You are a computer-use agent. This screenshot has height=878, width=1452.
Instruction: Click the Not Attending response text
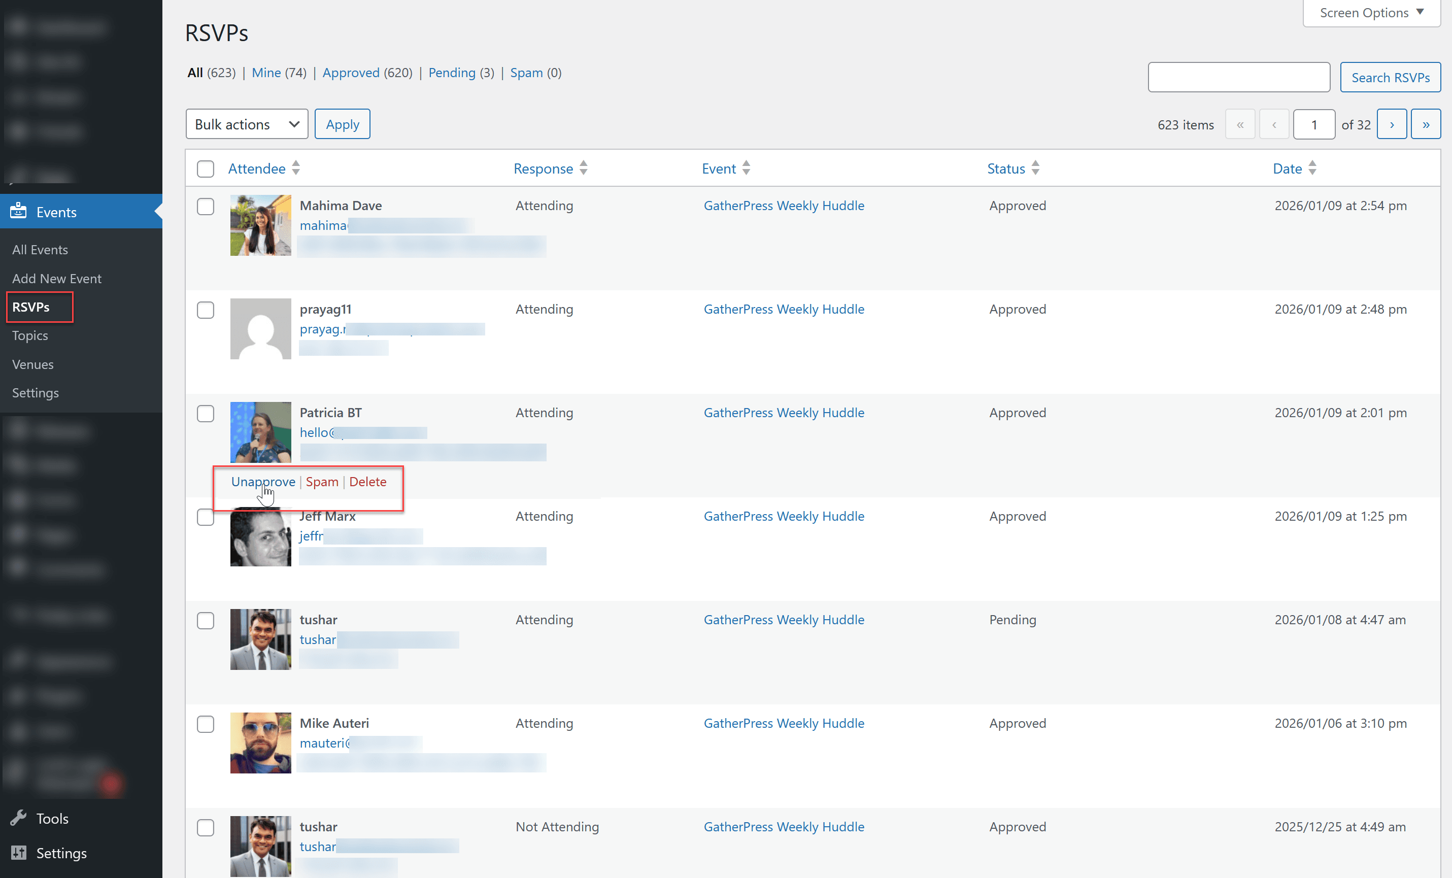557,826
